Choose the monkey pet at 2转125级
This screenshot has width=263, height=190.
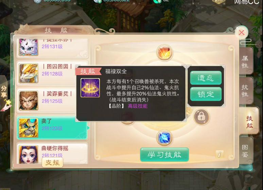[x=52, y=100]
